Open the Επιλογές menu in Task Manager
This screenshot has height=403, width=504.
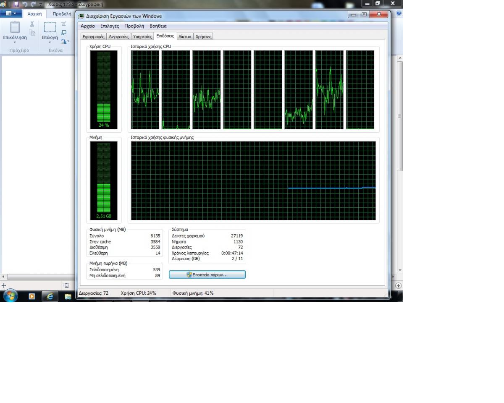pos(110,26)
